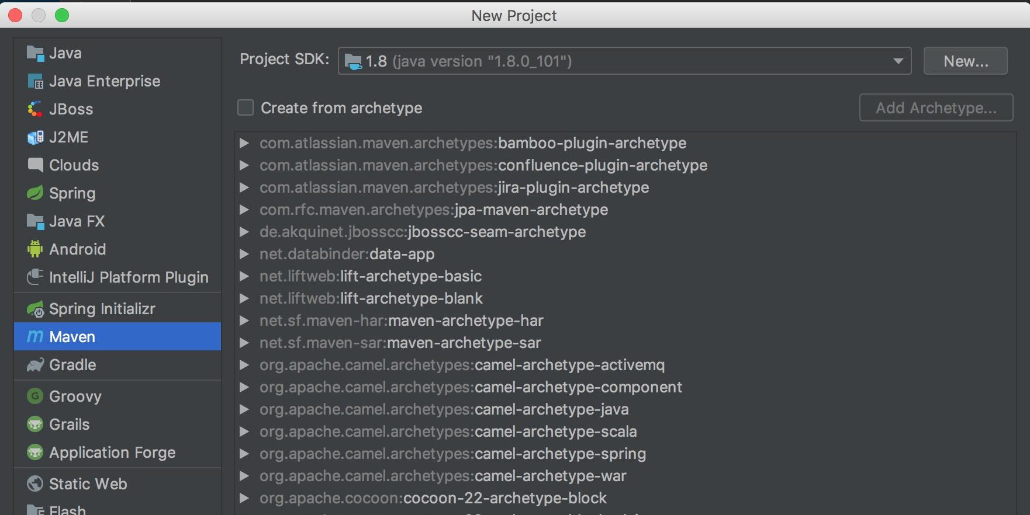Screen dimensions: 1030x515
Task: Select Static Web label
Action: (88, 484)
